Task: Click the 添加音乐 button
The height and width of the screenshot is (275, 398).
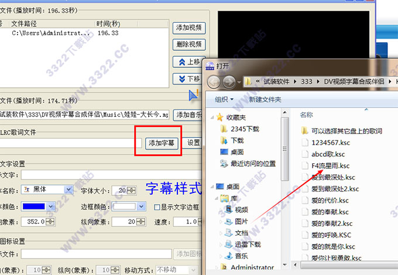Action: pyautogui.click(x=188, y=115)
